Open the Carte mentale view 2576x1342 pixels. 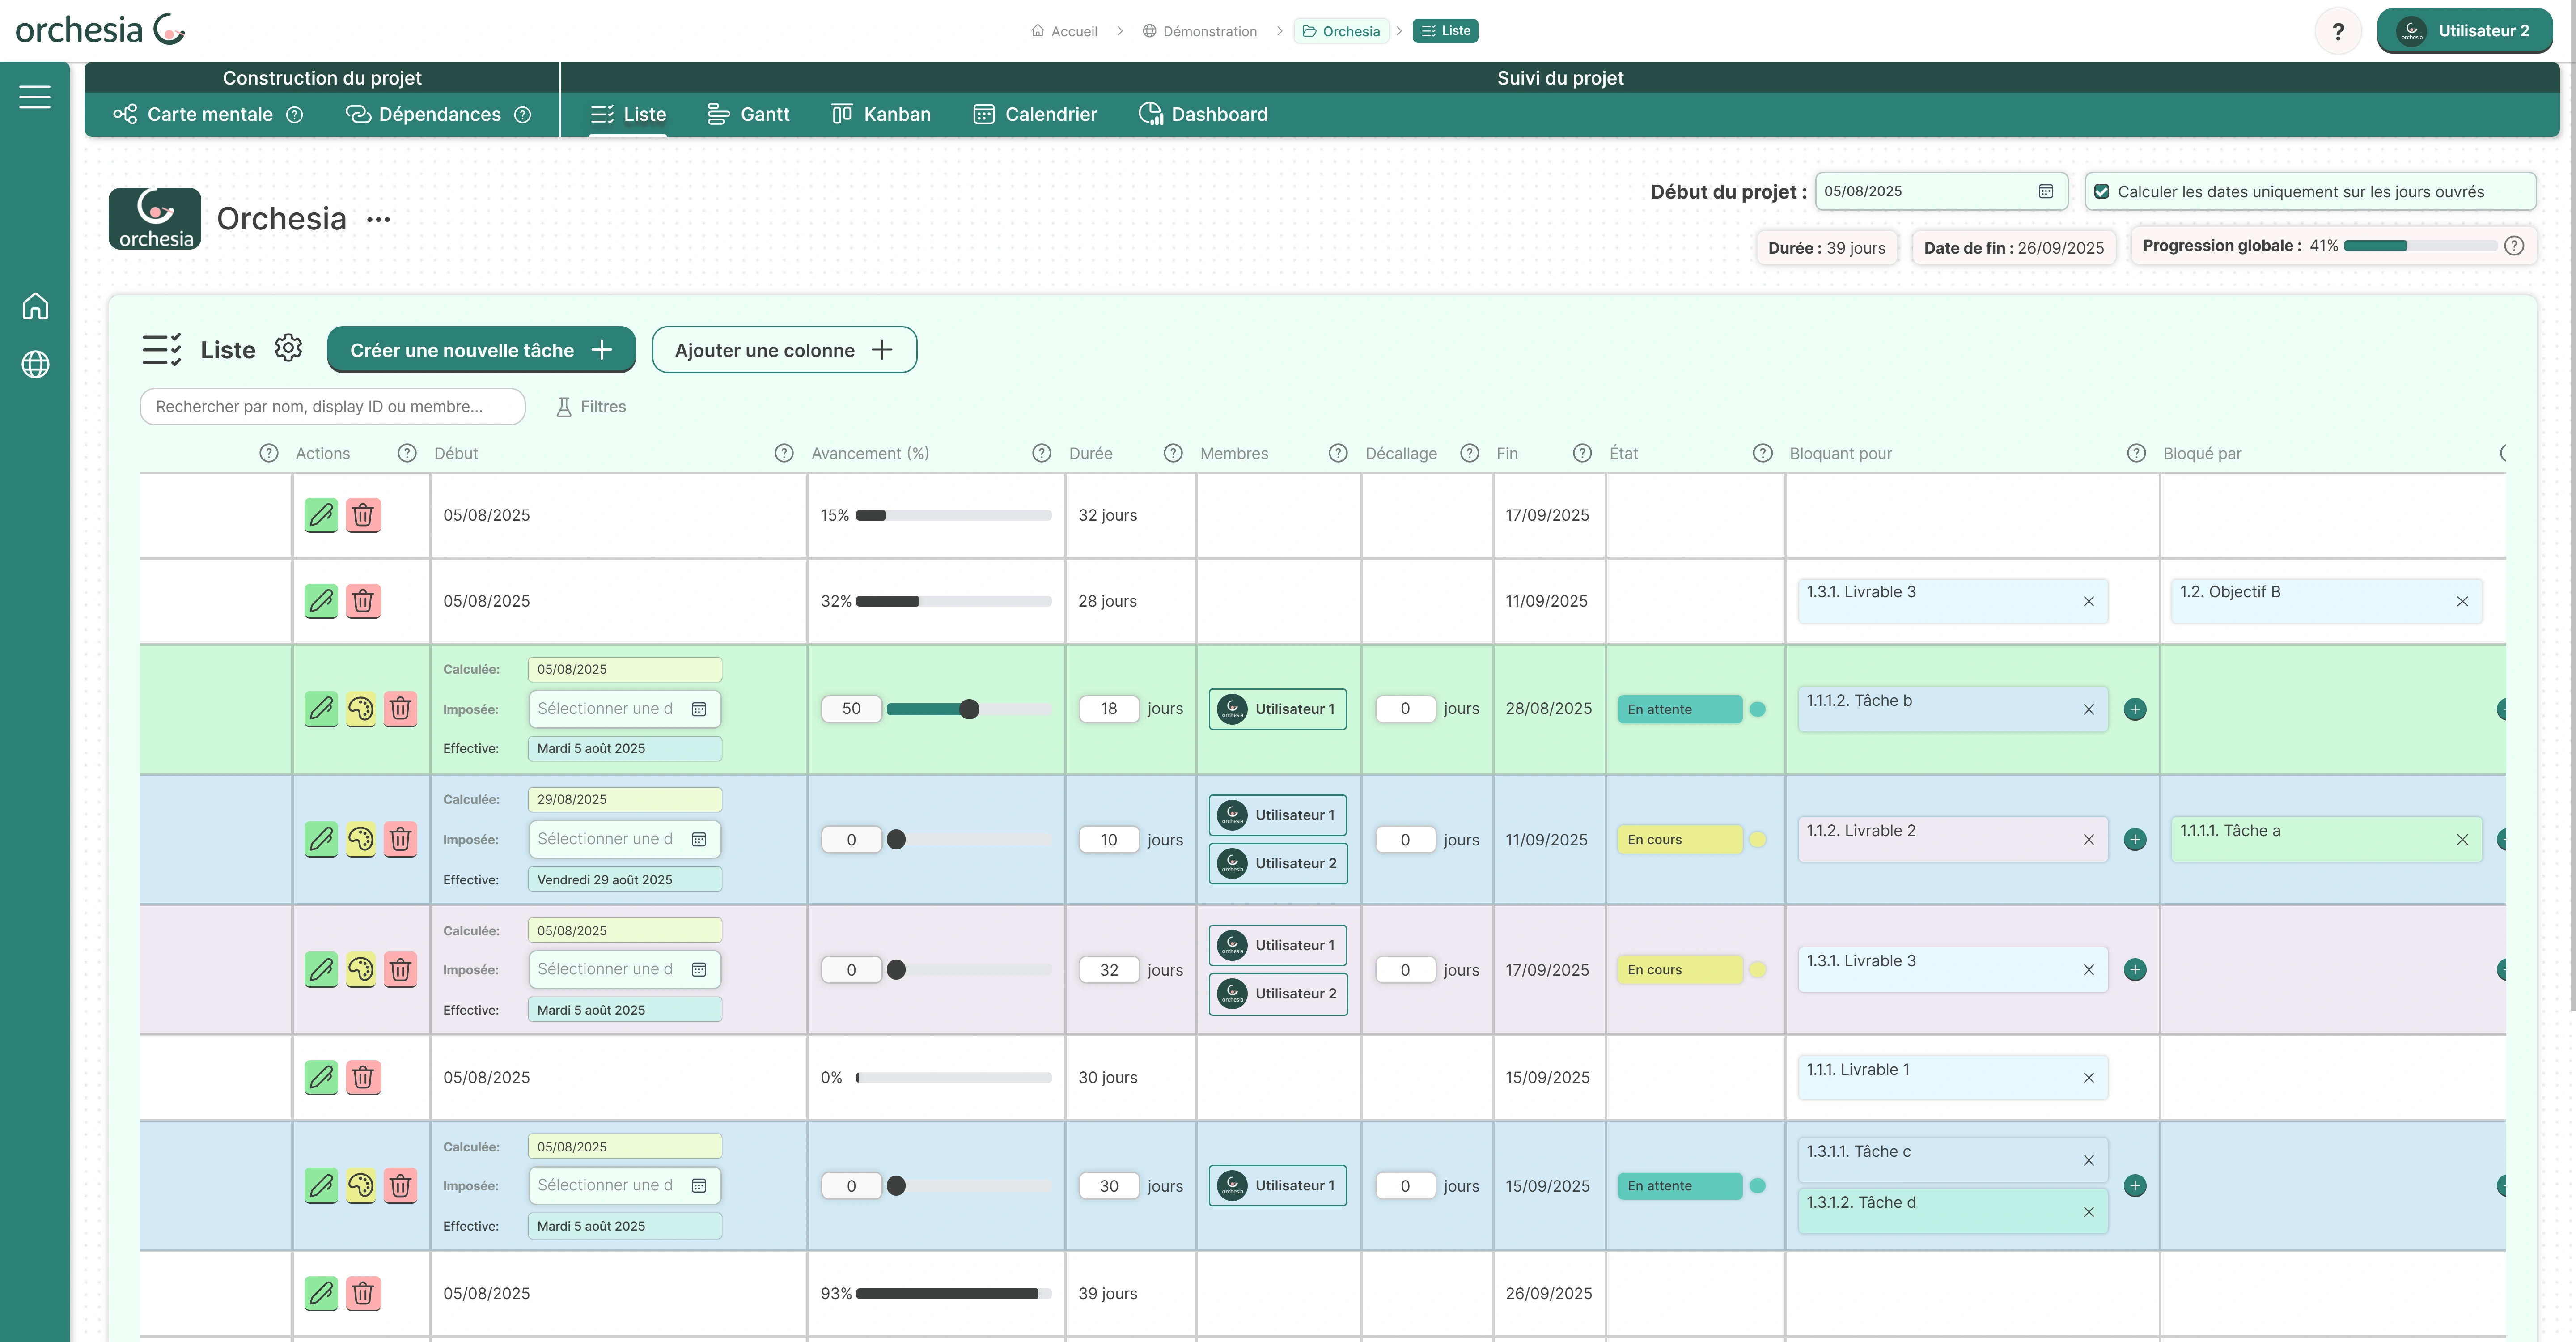point(193,114)
